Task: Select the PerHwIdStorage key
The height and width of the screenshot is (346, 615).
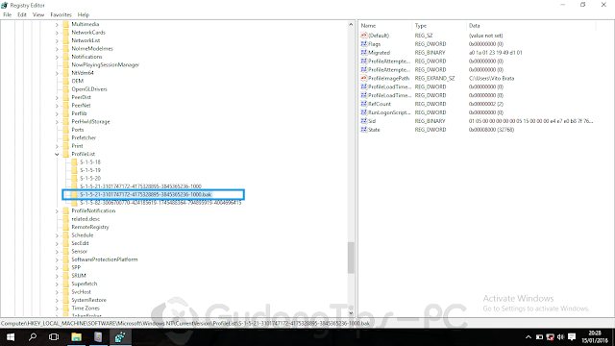Action: click(x=90, y=122)
